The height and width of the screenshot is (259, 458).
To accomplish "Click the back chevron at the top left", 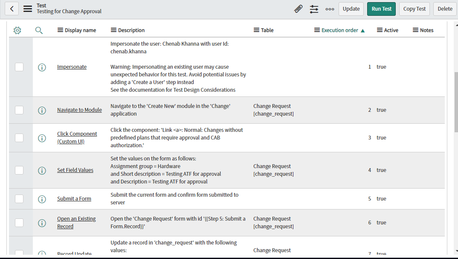I will (x=12, y=9).
